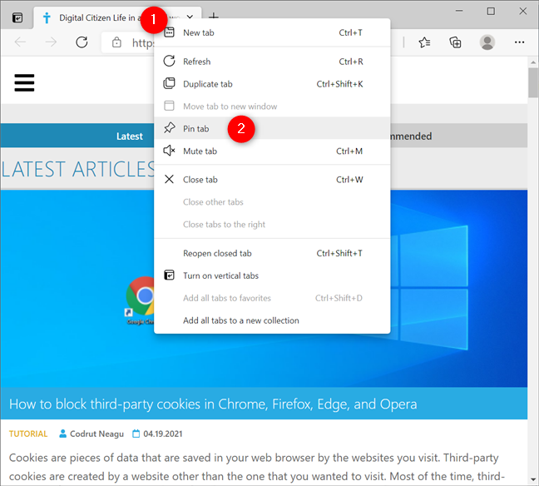The height and width of the screenshot is (486, 539).
Task: Click the scrollbar up arrow
Action: (x=533, y=62)
